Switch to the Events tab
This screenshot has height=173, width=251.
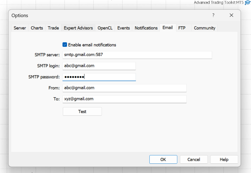(123, 28)
